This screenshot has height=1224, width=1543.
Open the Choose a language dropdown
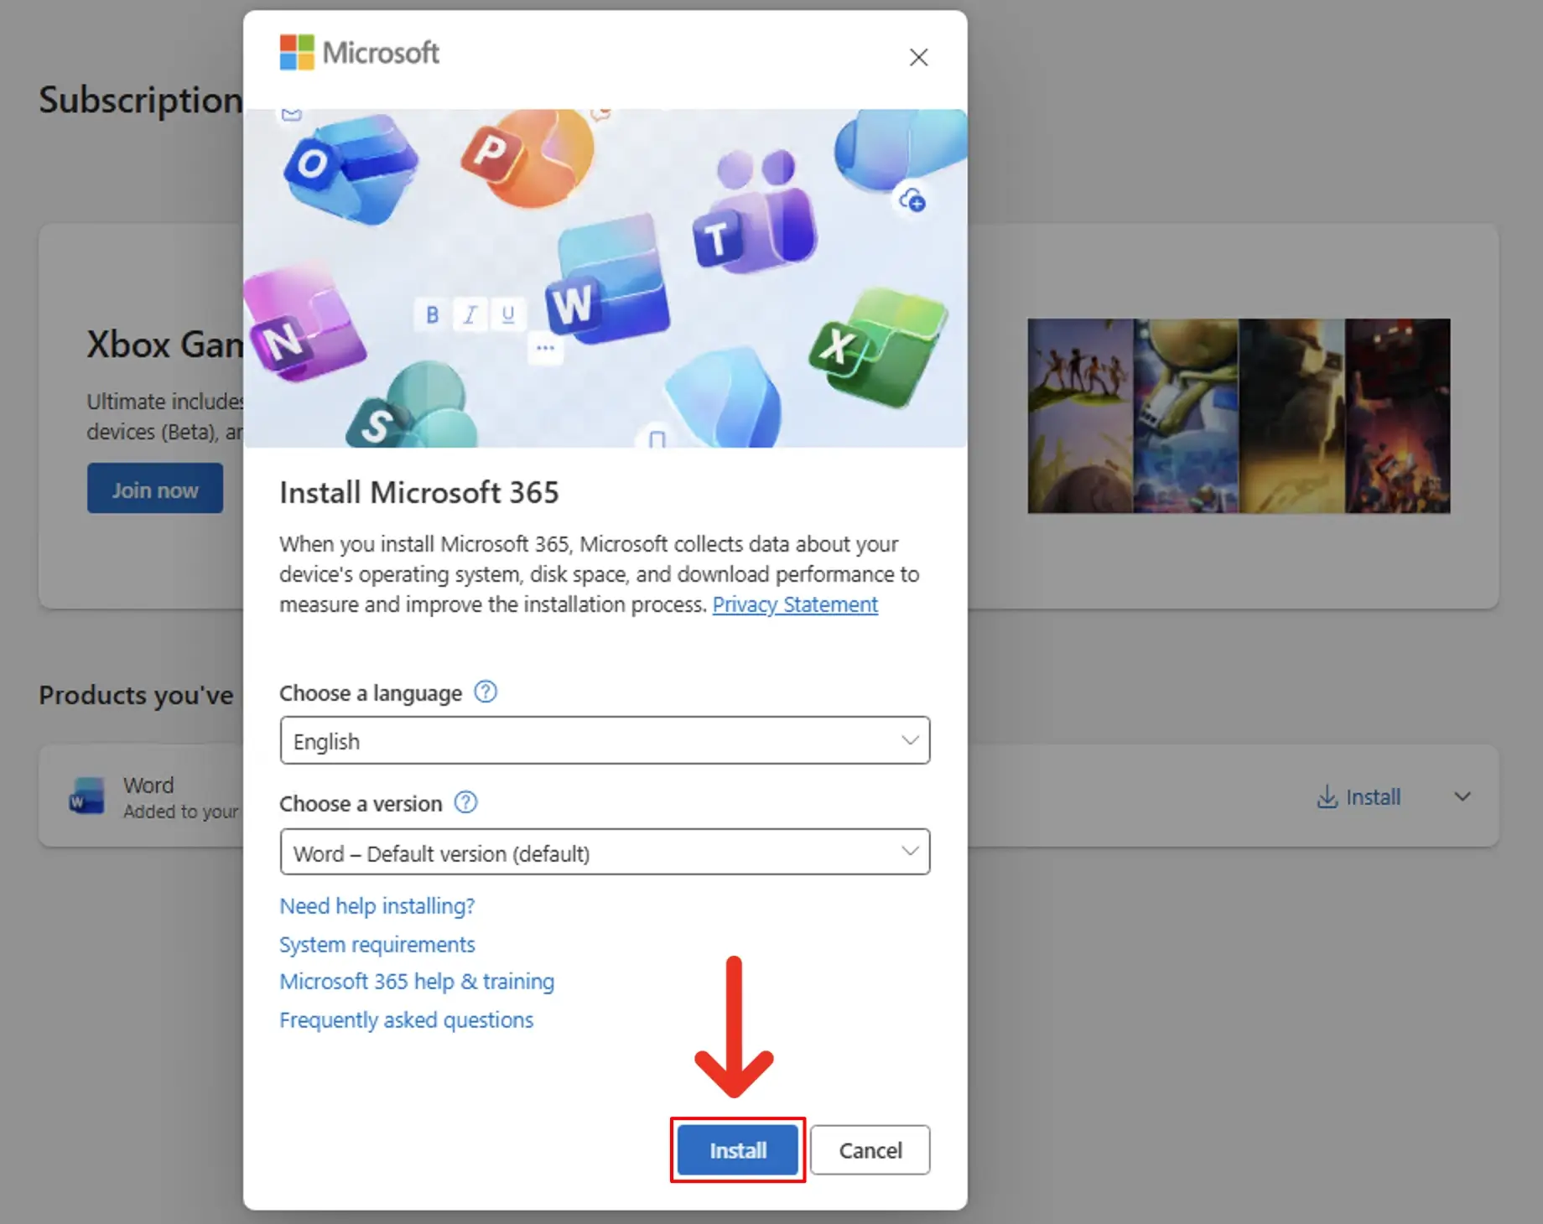tap(605, 740)
